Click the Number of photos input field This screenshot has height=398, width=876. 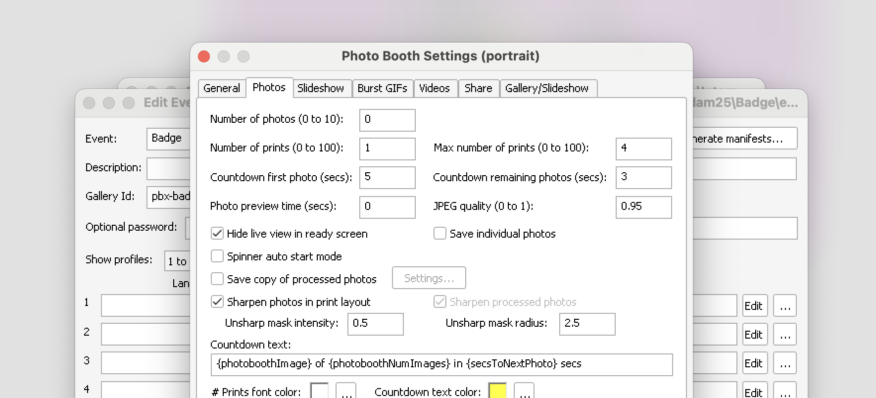tap(387, 120)
